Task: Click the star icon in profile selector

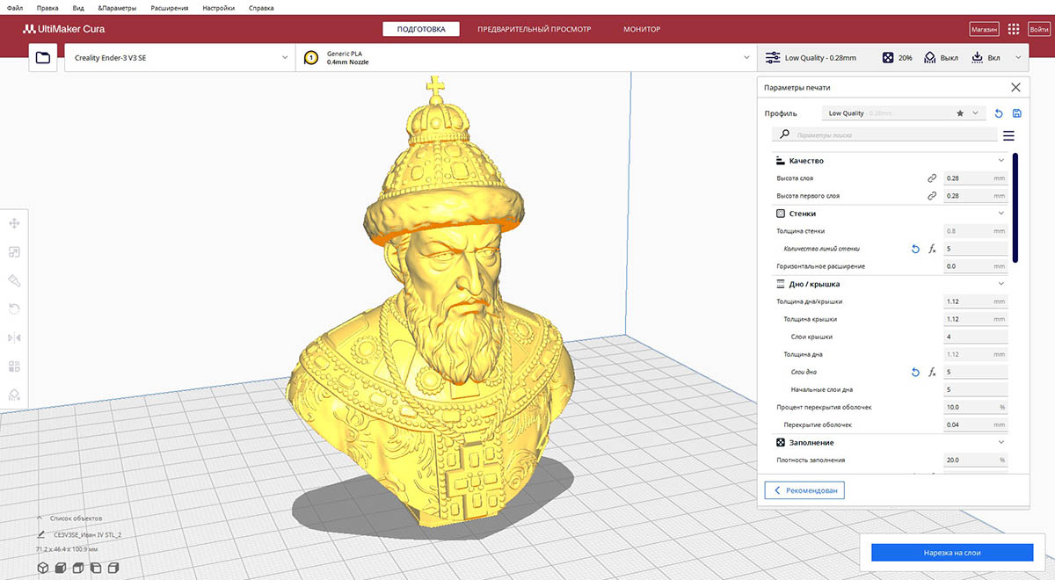Action: pos(960,113)
